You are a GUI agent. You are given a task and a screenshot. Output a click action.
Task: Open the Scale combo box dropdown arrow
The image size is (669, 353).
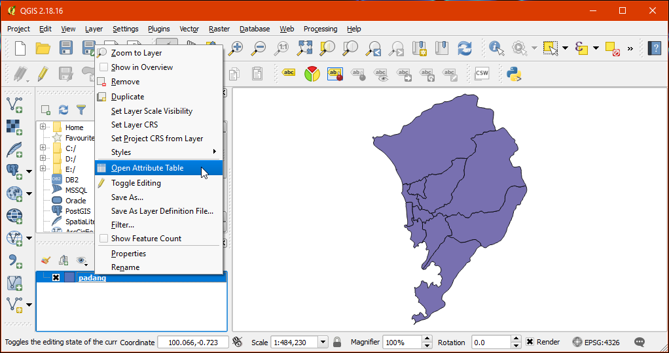point(323,342)
